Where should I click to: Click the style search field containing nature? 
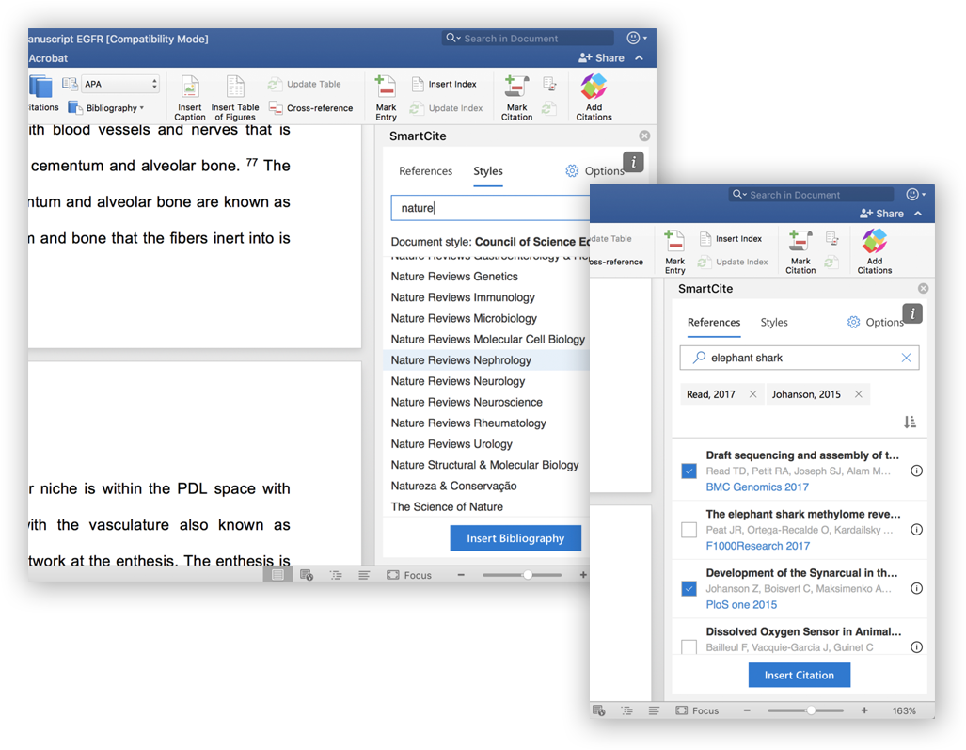coord(490,208)
